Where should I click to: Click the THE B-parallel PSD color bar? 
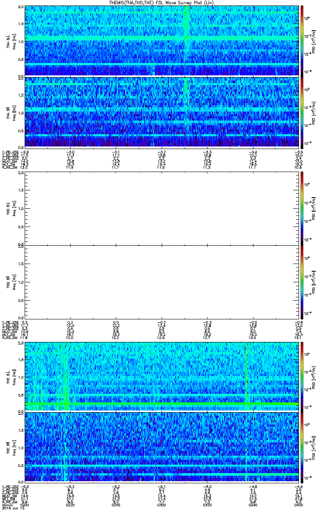[302, 447]
